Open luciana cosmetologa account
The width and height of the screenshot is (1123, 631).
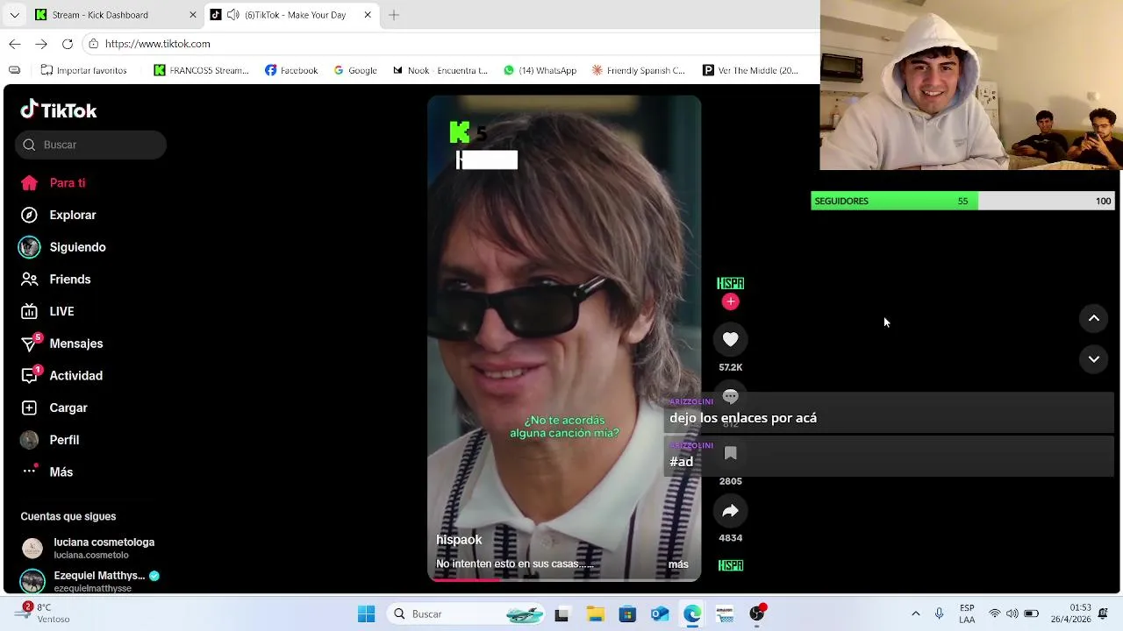(x=88, y=548)
